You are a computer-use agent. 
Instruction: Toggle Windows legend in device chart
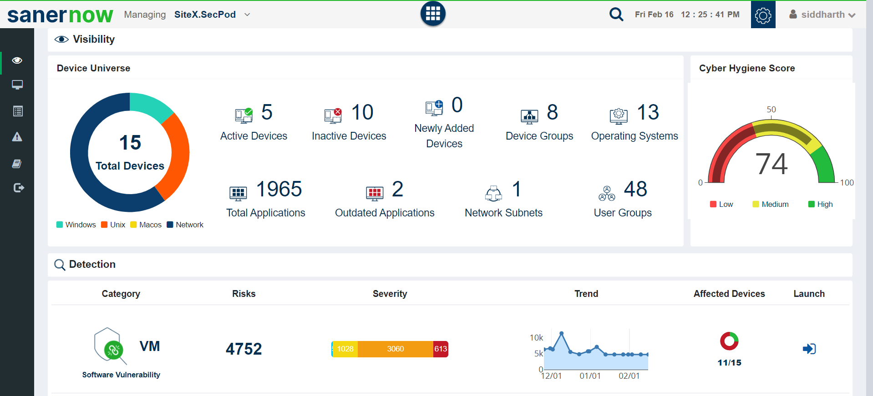tap(76, 225)
